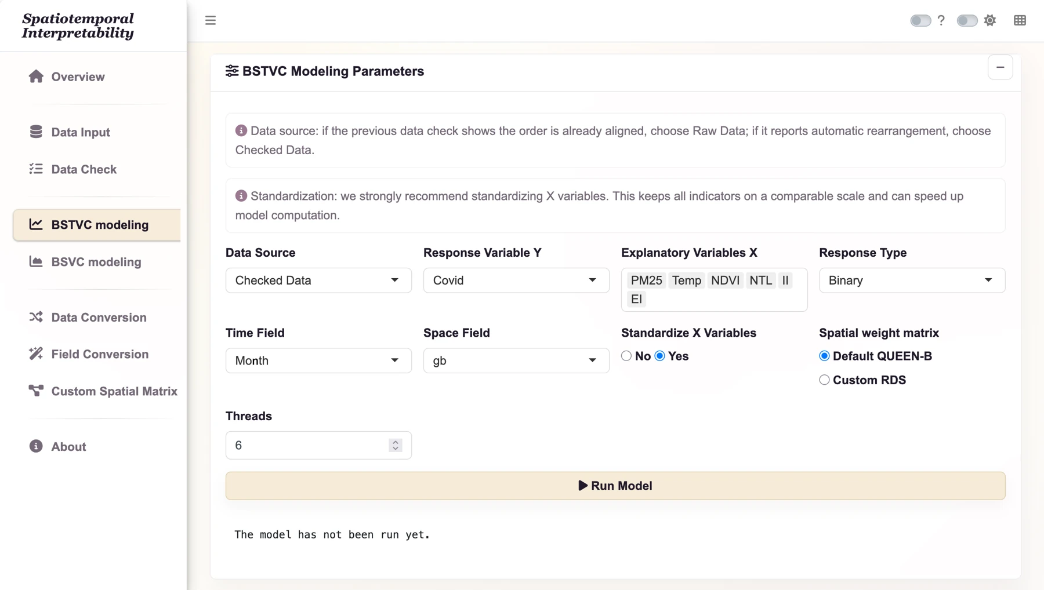Select No for Standardize X Variables
Viewport: 1044px width, 590px height.
[x=626, y=356]
